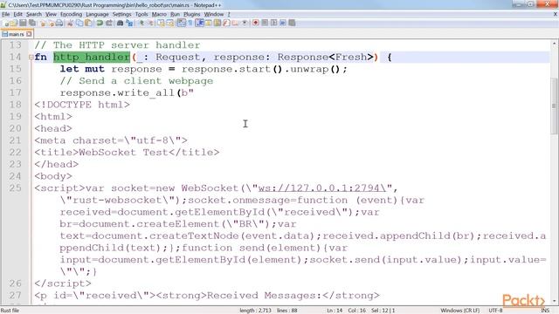The image size is (559, 314).
Task: Open the user defined language icon
Action: (x=208, y=24)
